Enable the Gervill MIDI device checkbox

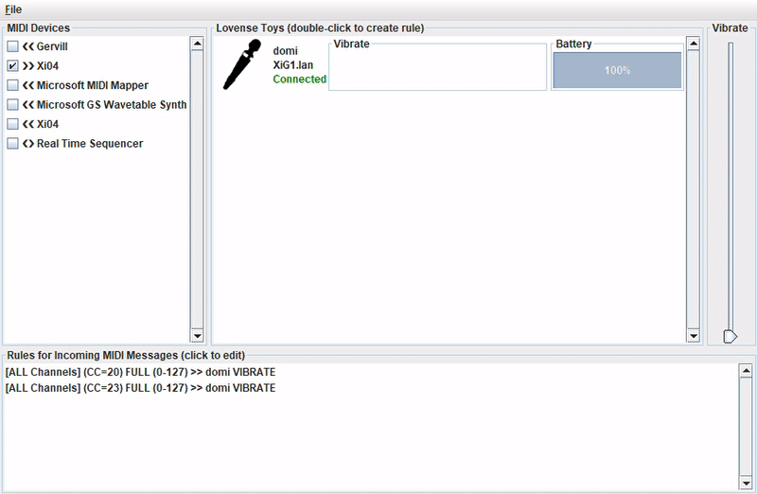tap(12, 46)
